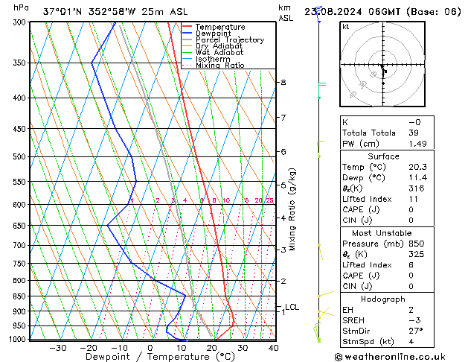The height and width of the screenshot is (362, 468).
Task: Click the wind barb at the 1000 hPa level
Action: (318, 338)
